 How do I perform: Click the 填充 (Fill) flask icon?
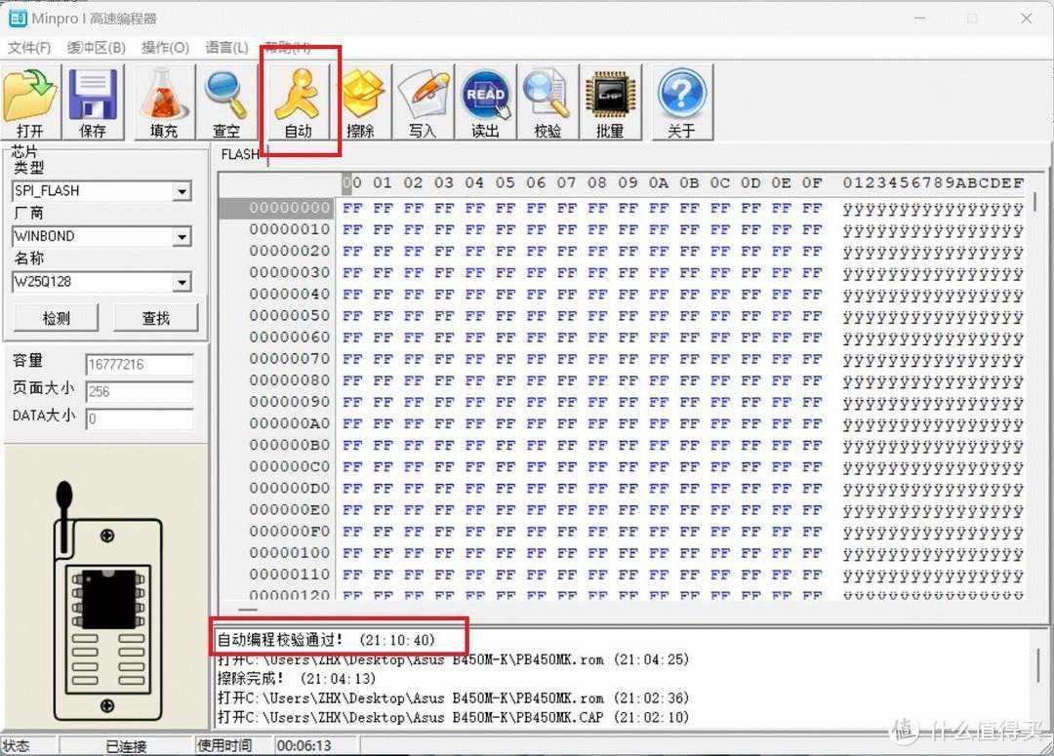pos(164,102)
